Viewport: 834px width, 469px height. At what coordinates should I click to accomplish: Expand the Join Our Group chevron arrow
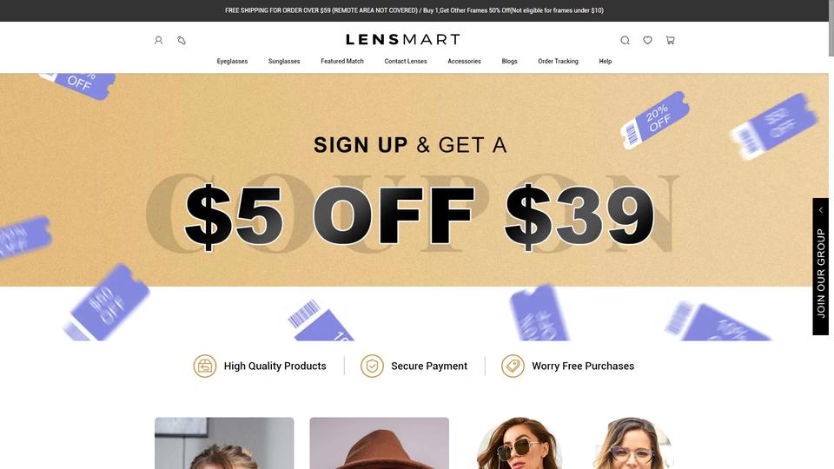821,210
